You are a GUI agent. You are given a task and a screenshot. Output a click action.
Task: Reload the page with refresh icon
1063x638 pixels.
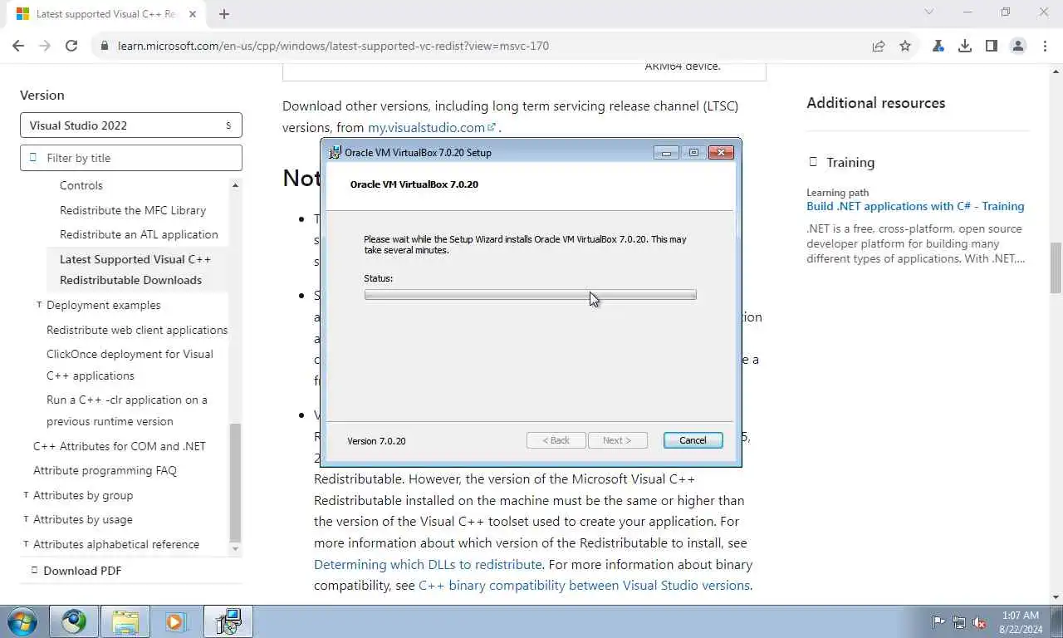click(71, 46)
